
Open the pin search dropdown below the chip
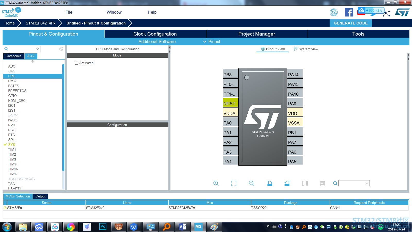tap(367, 183)
